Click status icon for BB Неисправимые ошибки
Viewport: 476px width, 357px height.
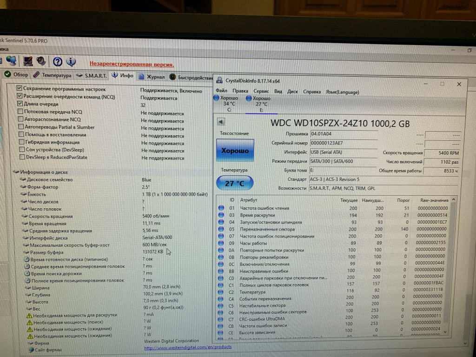tap(221, 271)
